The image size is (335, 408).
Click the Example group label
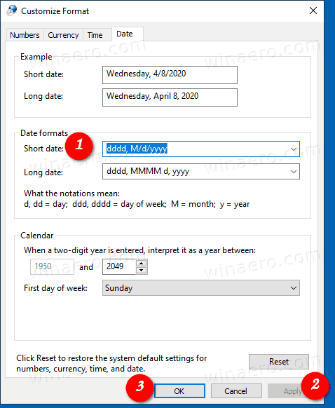pos(36,57)
